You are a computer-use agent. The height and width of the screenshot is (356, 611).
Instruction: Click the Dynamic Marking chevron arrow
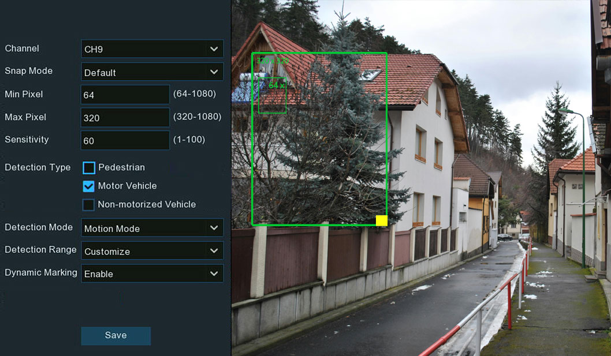click(x=214, y=273)
